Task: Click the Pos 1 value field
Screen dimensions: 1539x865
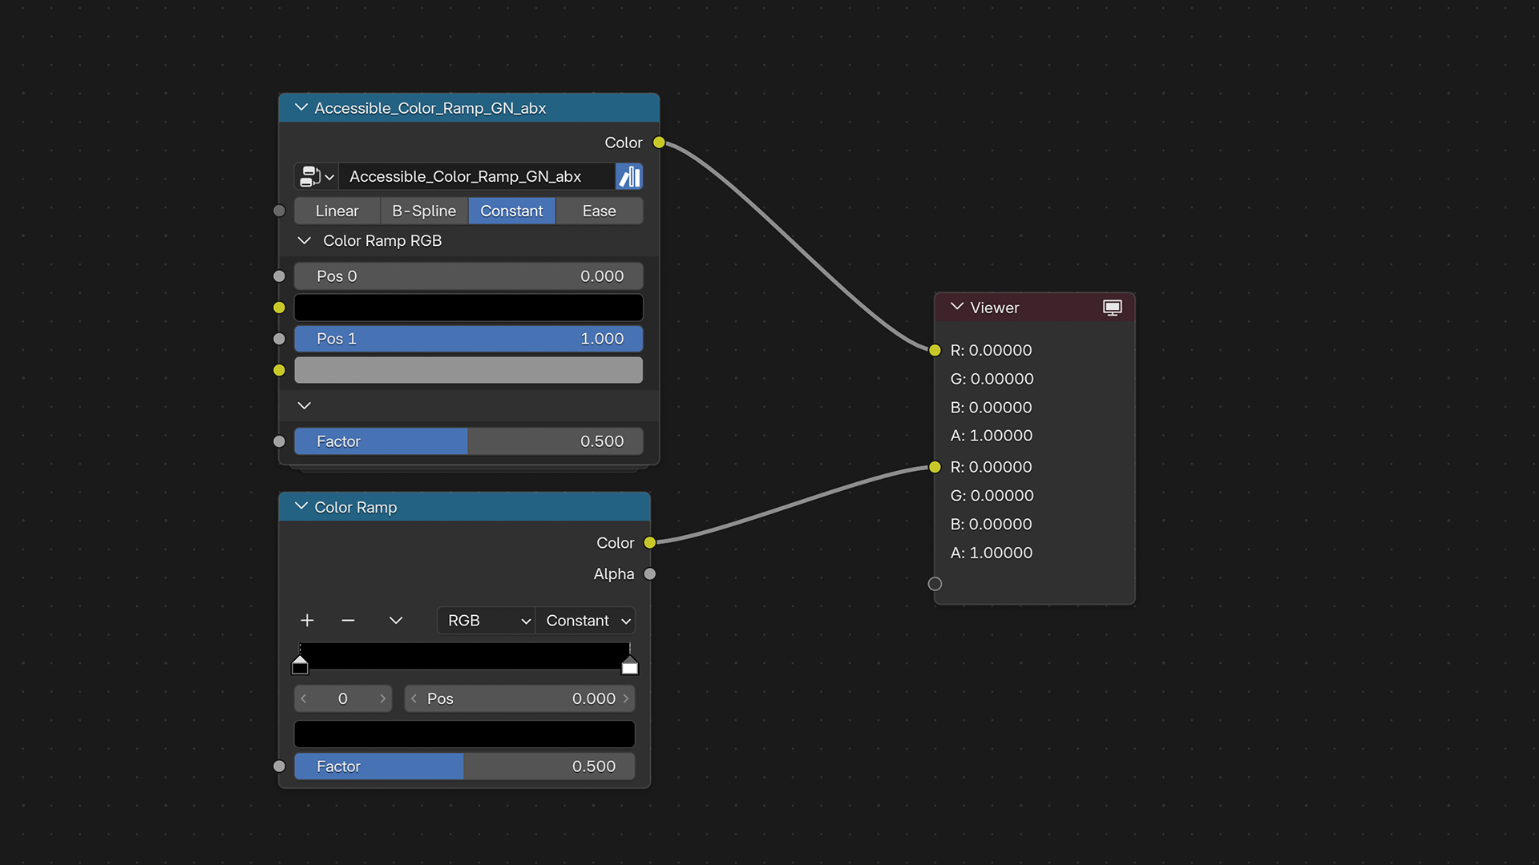Action: [468, 339]
